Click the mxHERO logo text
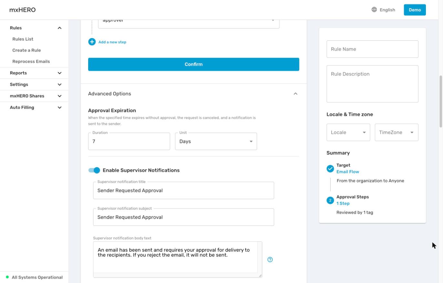This screenshot has width=443, height=283. tap(23, 10)
